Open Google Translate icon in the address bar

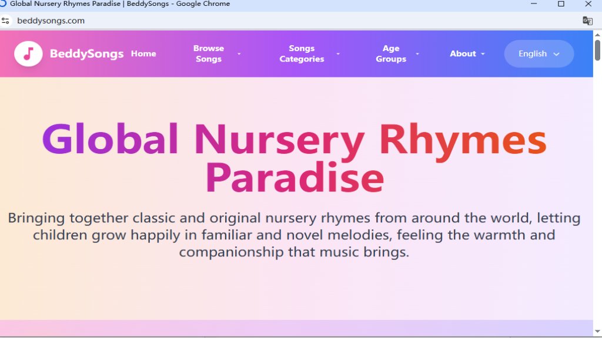587,20
